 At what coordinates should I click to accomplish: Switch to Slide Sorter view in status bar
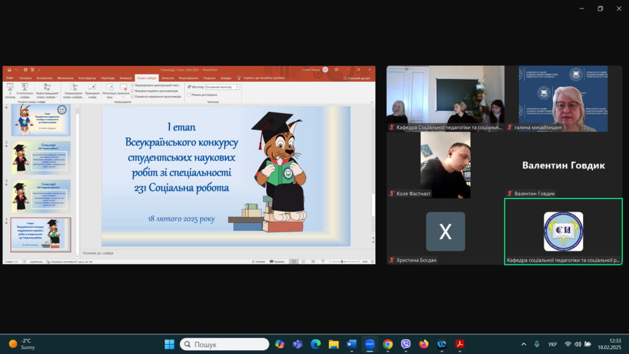[x=303, y=262]
